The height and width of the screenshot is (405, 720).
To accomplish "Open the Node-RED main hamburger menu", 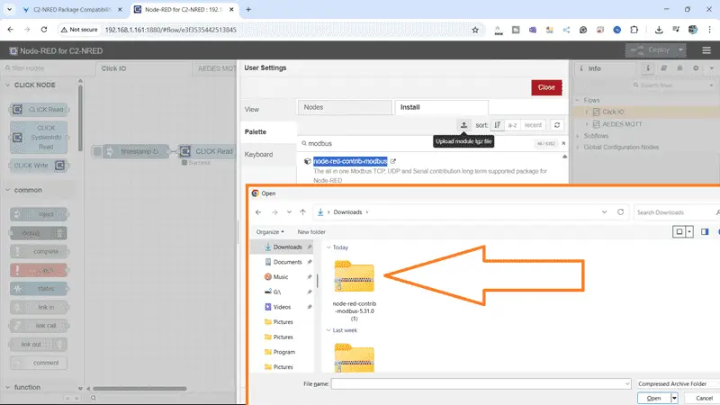I will [x=706, y=50].
